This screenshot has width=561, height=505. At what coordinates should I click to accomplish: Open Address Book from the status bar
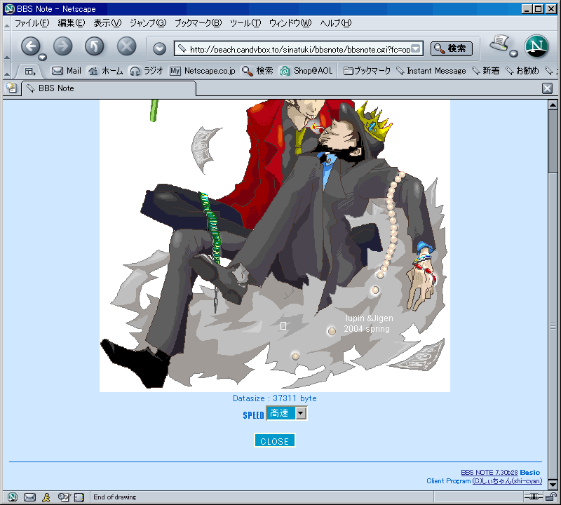[79, 497]
